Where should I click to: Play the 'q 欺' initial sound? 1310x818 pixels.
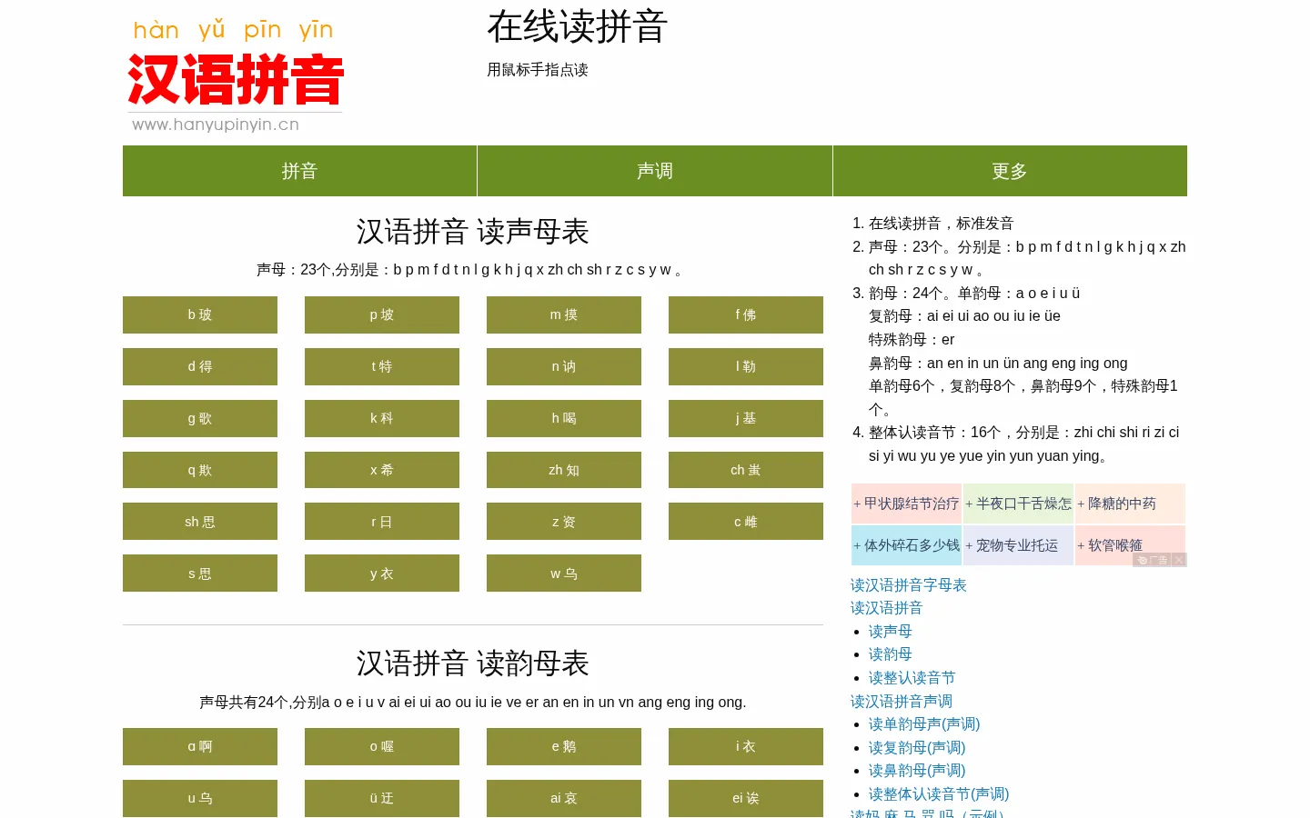click(x=200, y=470)
